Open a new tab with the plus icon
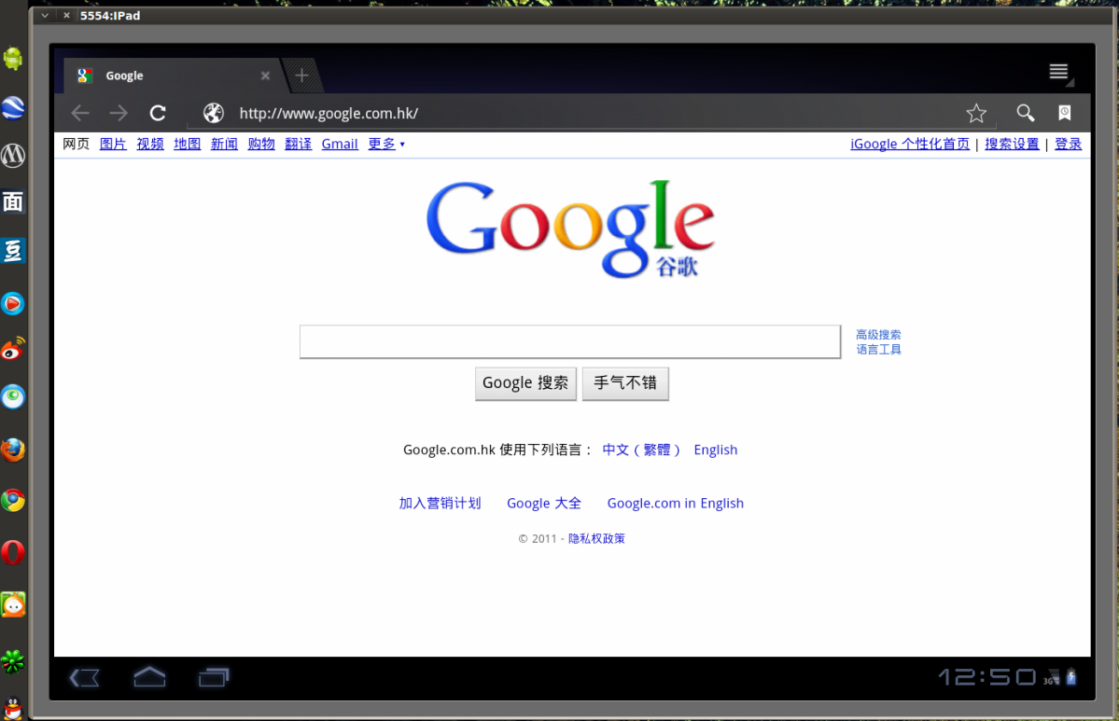This screenshot has height=721, width=1119. click(301, 75)
